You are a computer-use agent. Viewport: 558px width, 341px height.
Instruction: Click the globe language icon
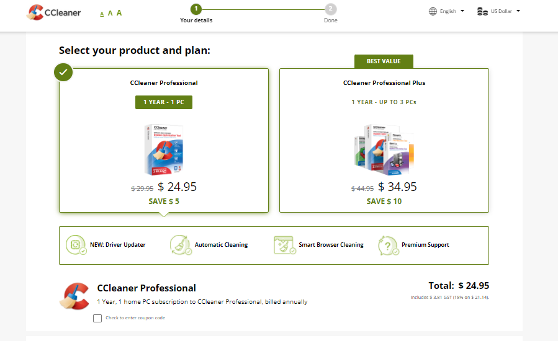tap(433, 11)
